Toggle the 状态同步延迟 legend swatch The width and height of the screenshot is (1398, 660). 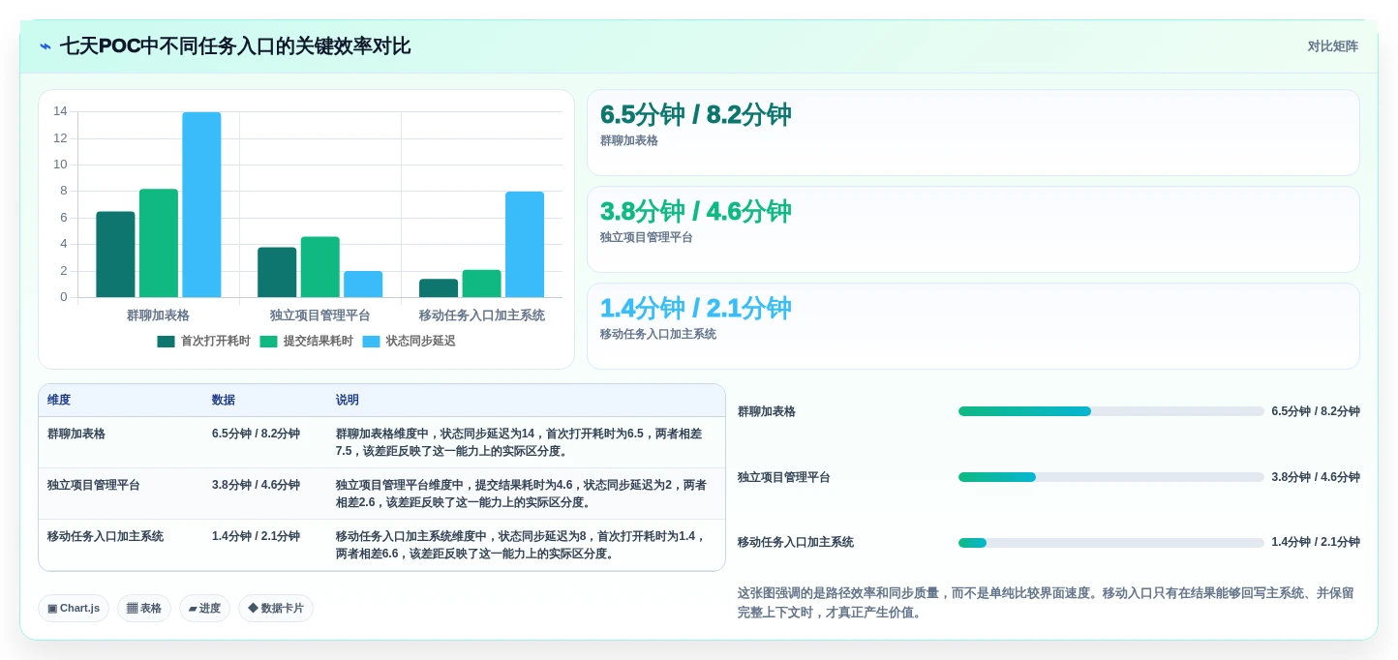(371, 342)
